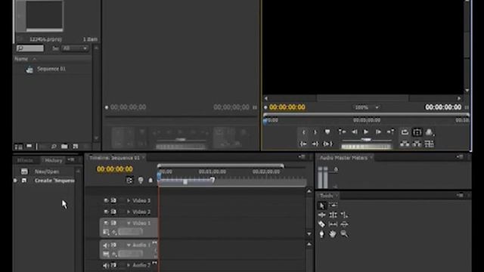Select the Ripple Edit tool
The width and height of the screenshot is (484, 272).
(321, 215)
